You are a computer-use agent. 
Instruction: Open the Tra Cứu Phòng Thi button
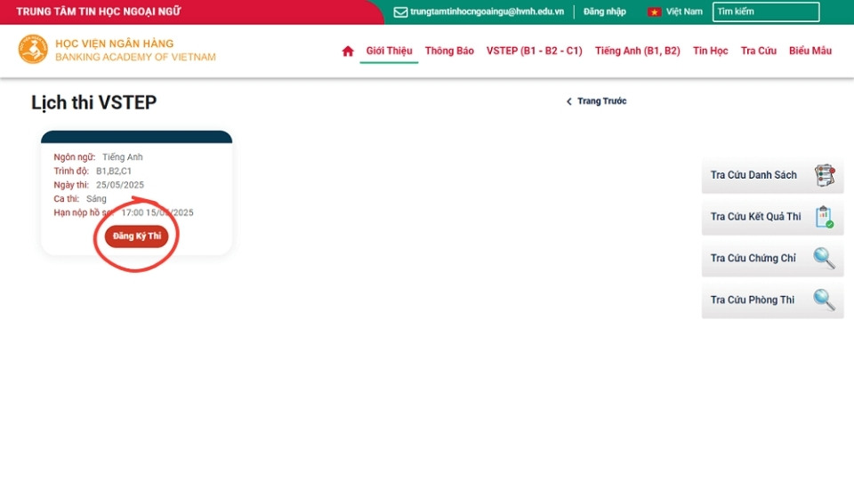point(772,300)
